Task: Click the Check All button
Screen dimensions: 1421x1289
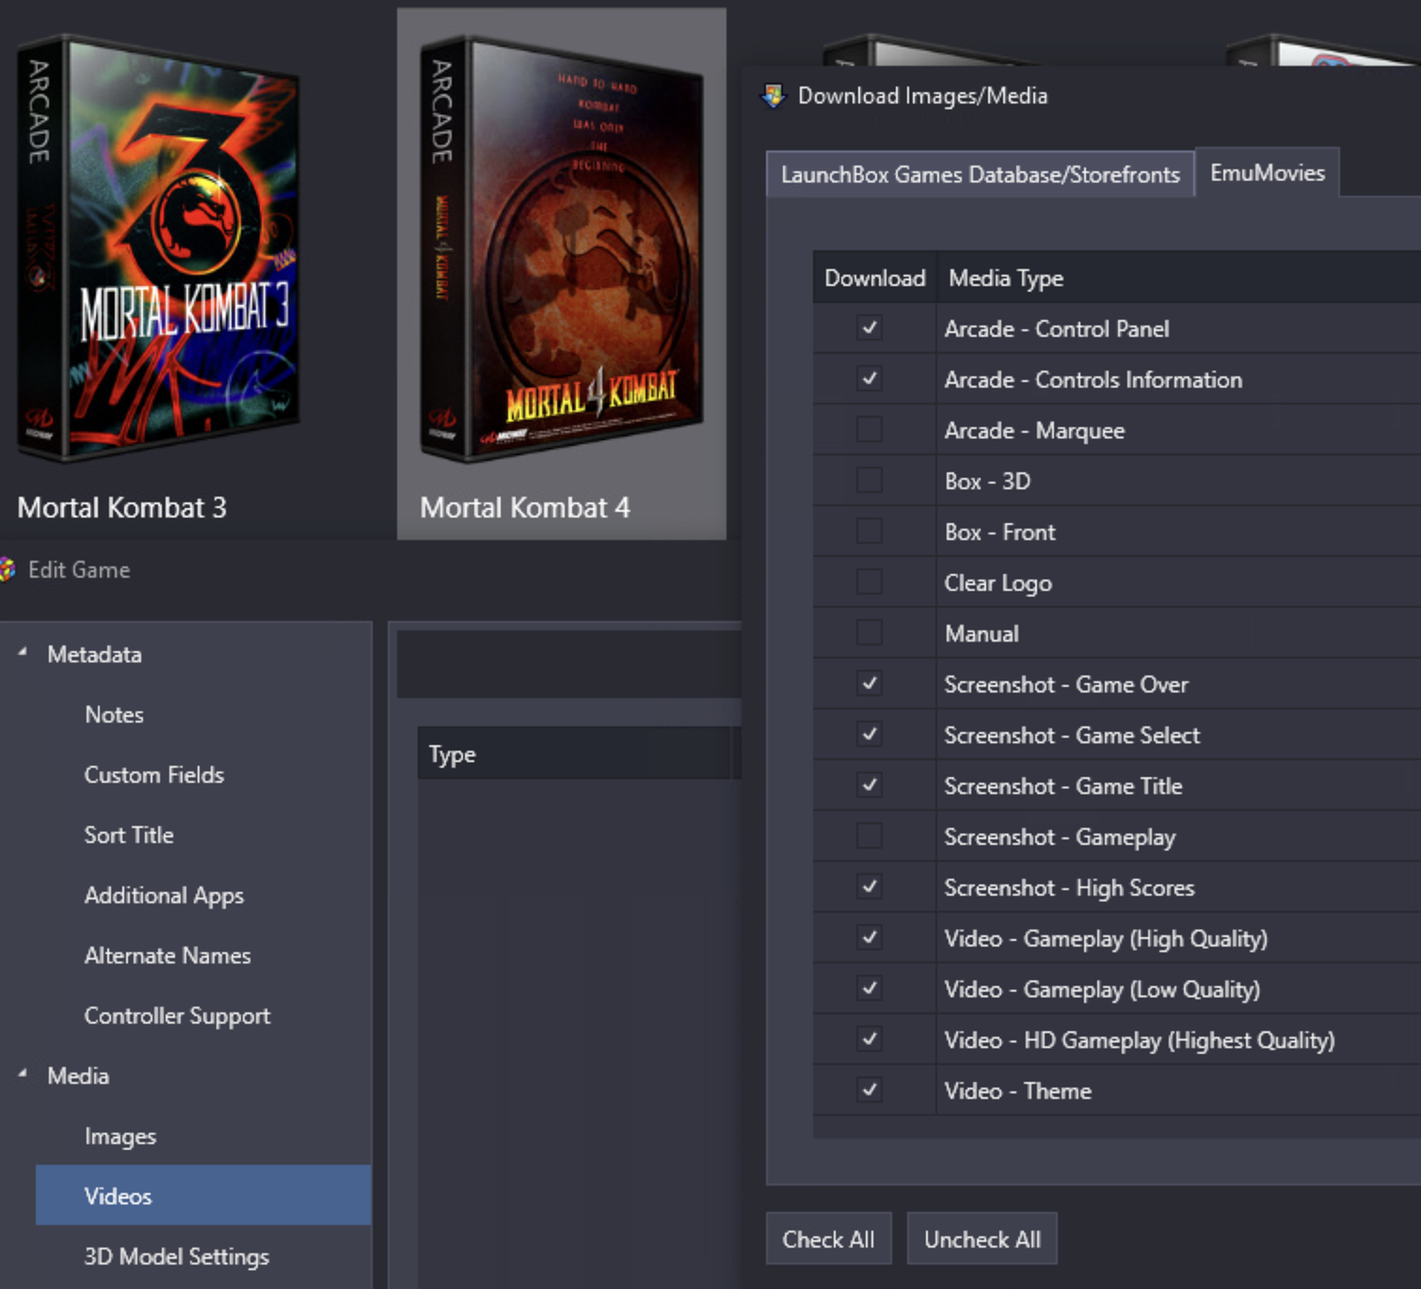Action: 828,1239
